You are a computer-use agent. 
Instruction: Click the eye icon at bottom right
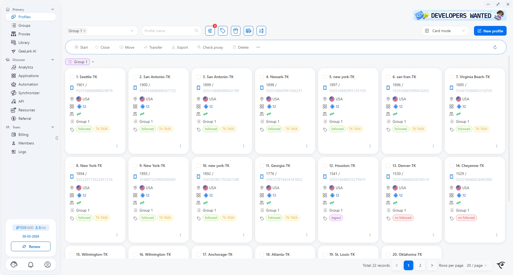(501, 265)
